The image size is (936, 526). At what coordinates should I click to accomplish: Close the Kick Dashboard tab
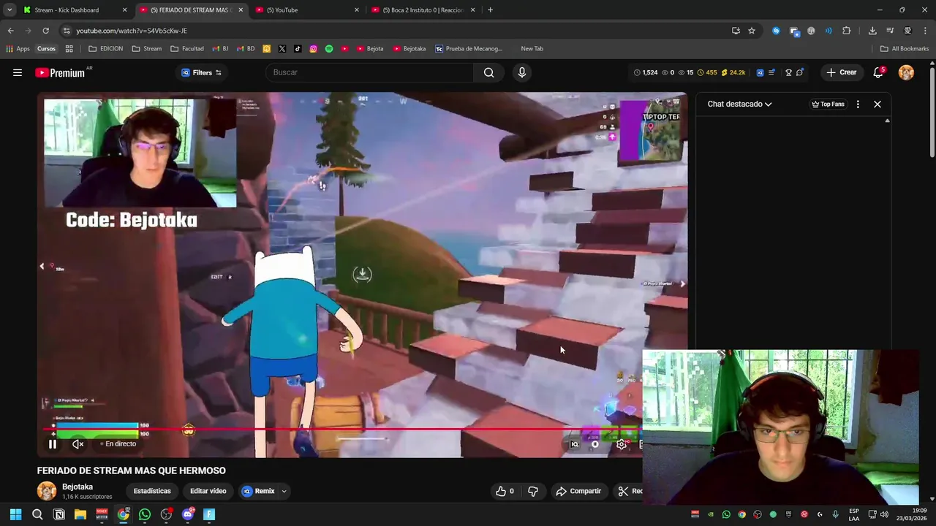pyautogui.click(x=125, y=10)
